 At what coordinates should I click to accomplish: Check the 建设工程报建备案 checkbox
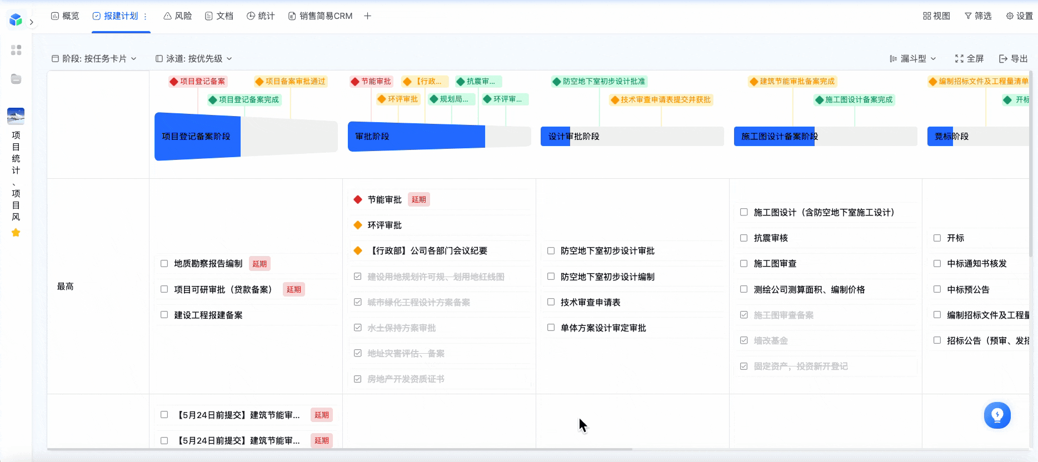point(164,315)
